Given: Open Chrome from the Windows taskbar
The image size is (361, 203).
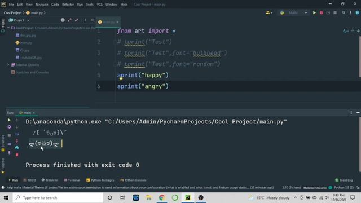Looking at the screenshot, I should click(x=162, y=198).
